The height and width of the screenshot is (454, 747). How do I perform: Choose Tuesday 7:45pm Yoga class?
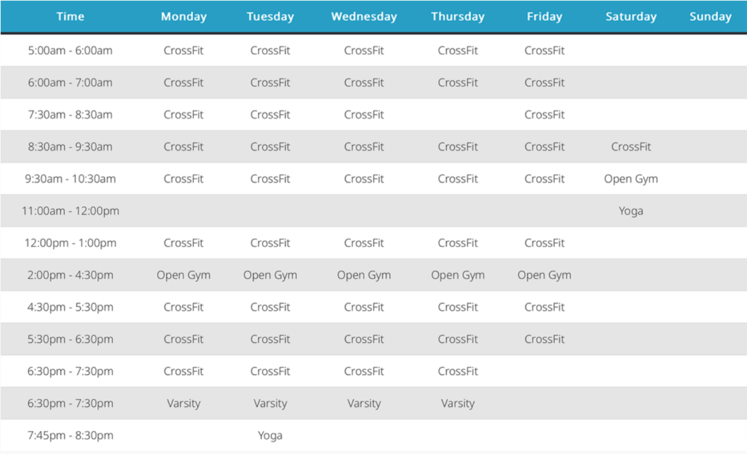pyautogui.click(x=270, y=435)
